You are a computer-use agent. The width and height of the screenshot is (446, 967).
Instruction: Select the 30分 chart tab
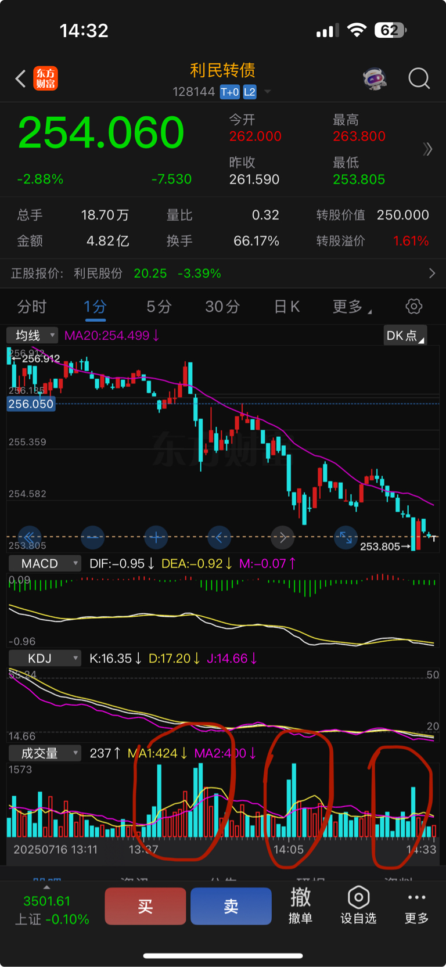[x=222, y=307]
